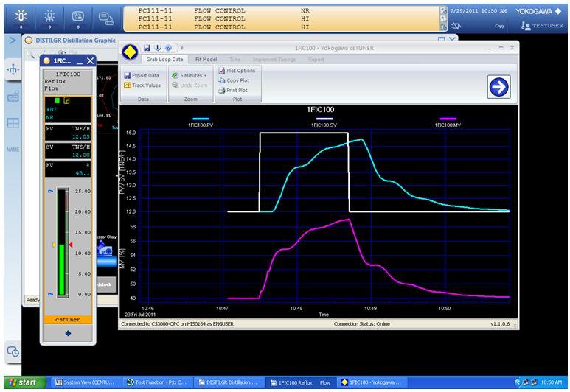Open the operator guide message icon
Screen dimensions: 570x392
tap(77, 17)
